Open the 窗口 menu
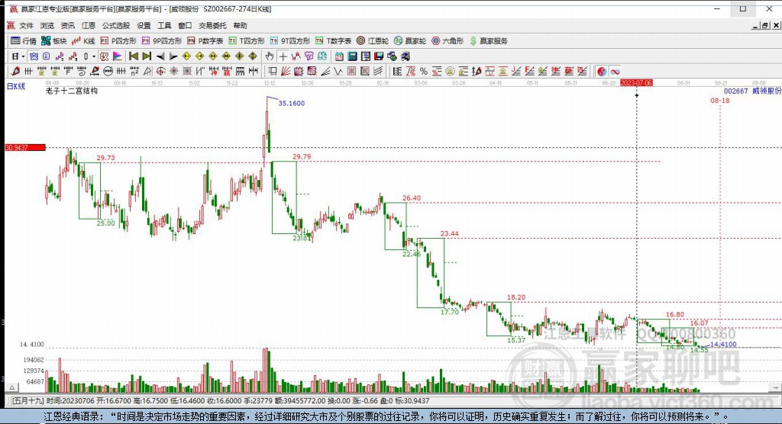 (185, 25)
